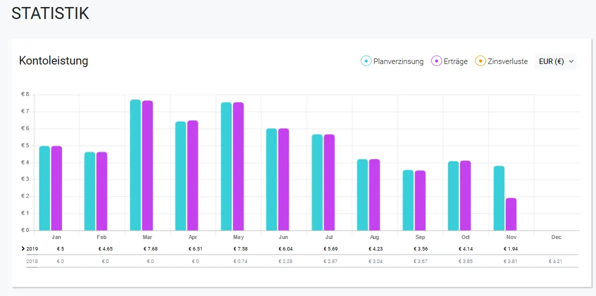Click the € 4.21 December 2018 value

[x=555, y=261]
